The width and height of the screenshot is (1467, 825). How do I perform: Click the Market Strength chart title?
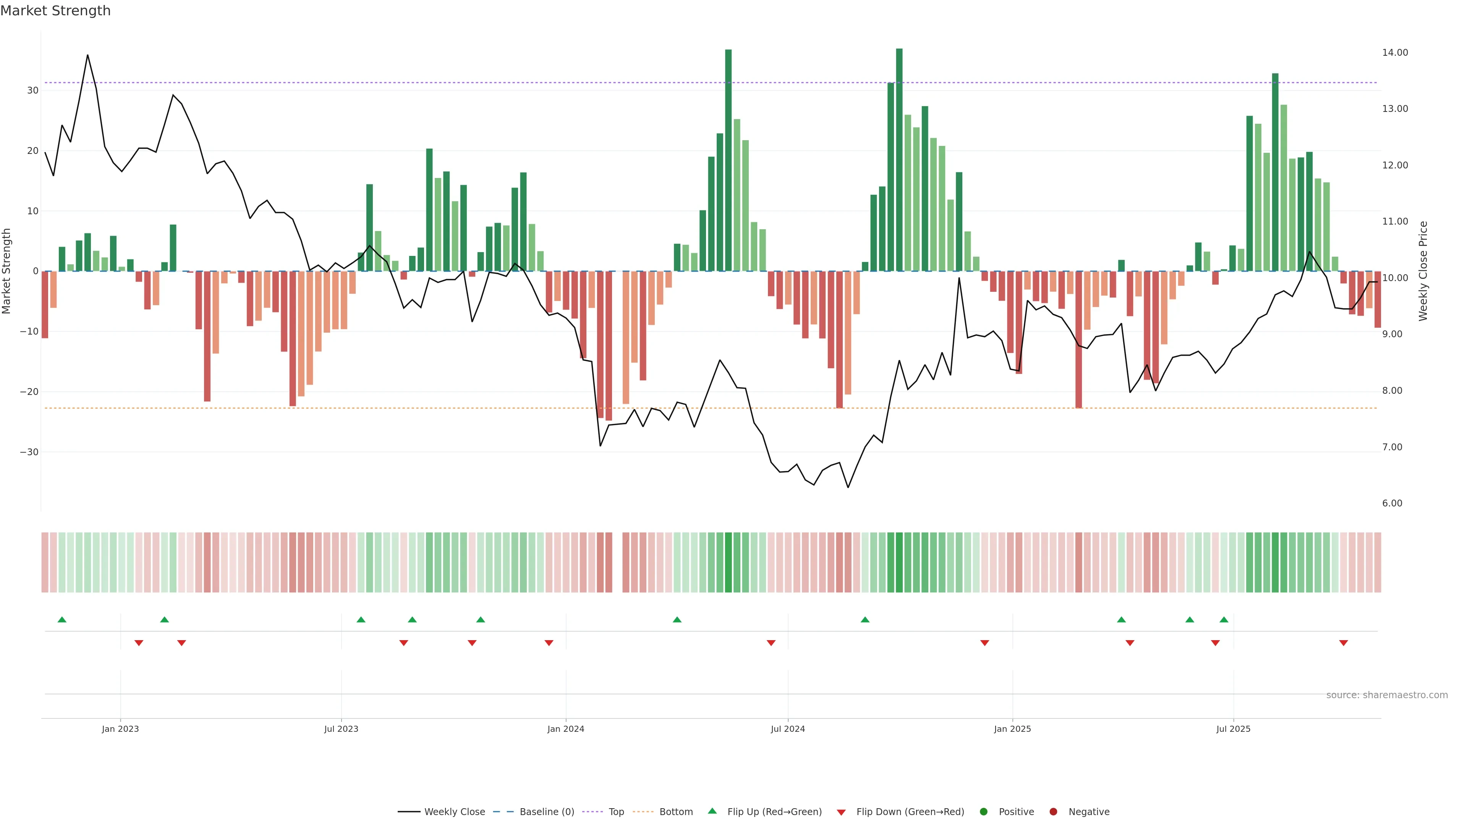click(55, 11)
